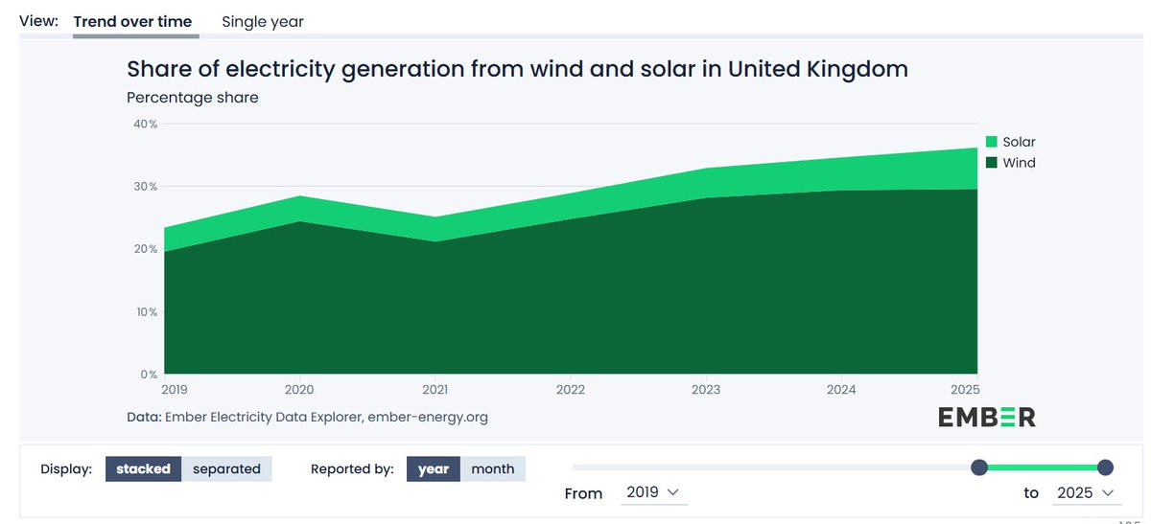The image size is (1151, 524).
Task: Select the Trend over time tab
Action: point(132,21)
